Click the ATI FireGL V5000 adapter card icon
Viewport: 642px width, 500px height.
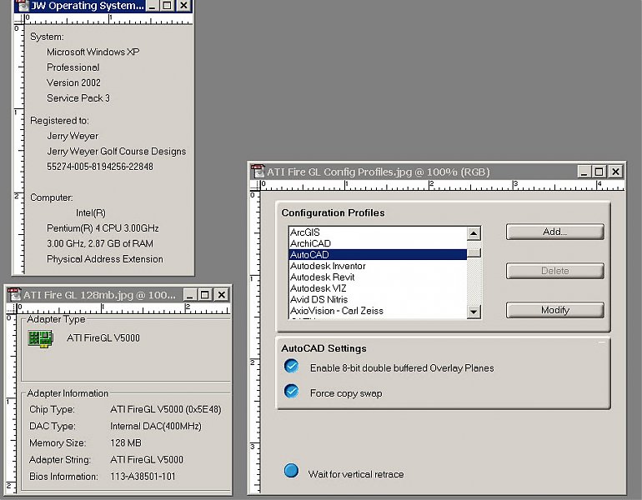[41, 339]
